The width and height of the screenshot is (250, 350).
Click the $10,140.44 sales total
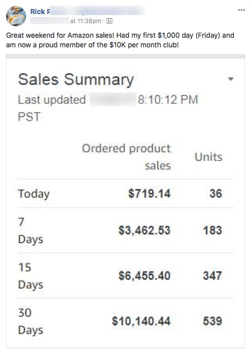point(141,321)
